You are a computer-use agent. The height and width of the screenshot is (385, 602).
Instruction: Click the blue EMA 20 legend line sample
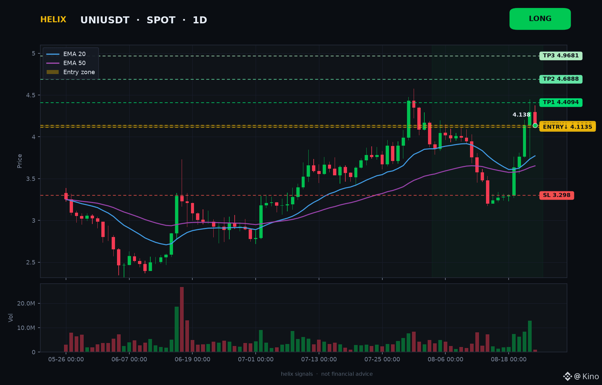[x=53, y=54]
